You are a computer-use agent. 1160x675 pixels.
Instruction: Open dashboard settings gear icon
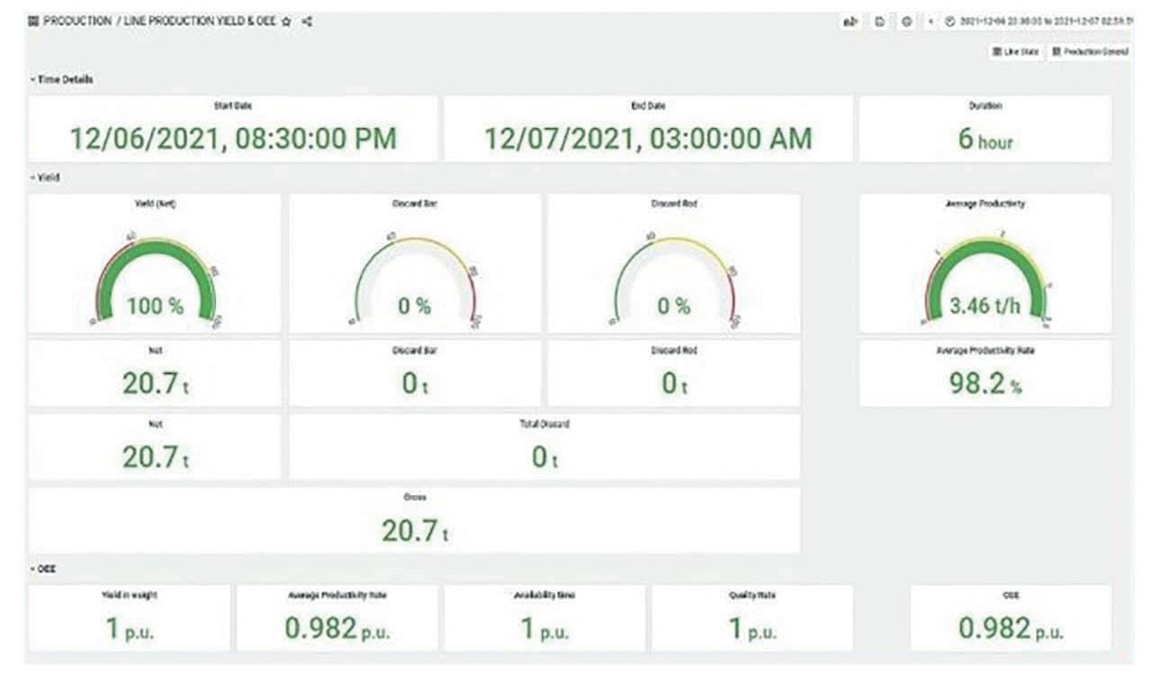907,22
